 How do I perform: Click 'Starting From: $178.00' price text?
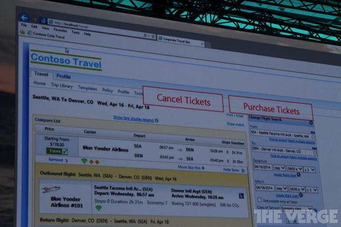[57, 141]
